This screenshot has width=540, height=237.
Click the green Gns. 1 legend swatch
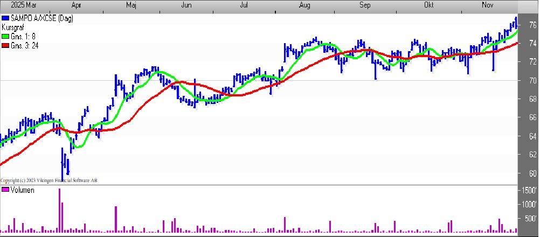click(5, 36)
